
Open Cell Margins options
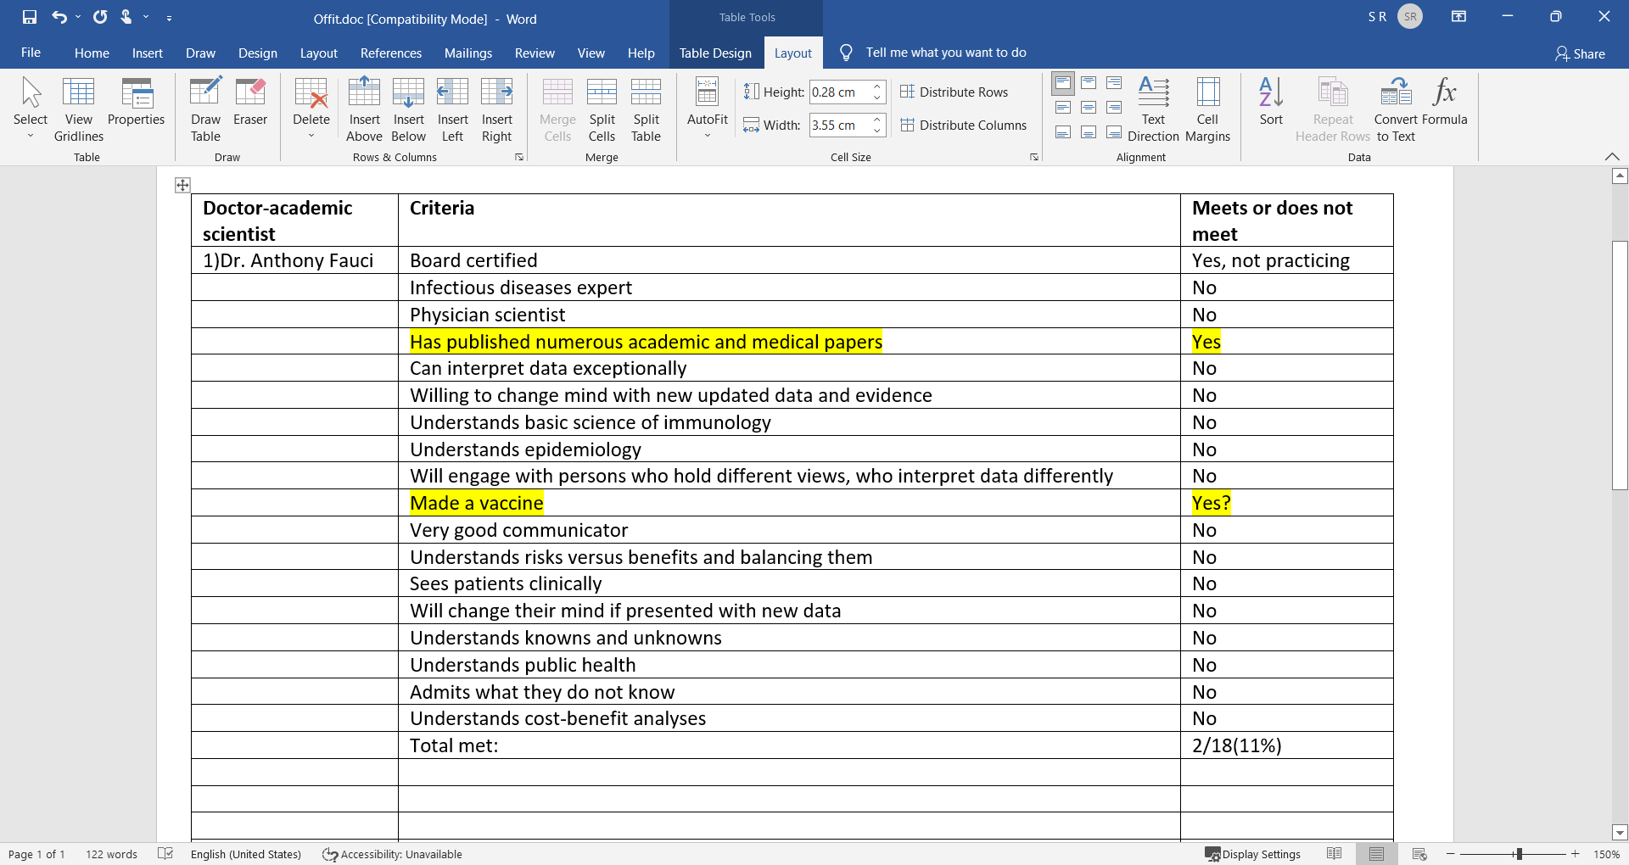[1207, 110]
